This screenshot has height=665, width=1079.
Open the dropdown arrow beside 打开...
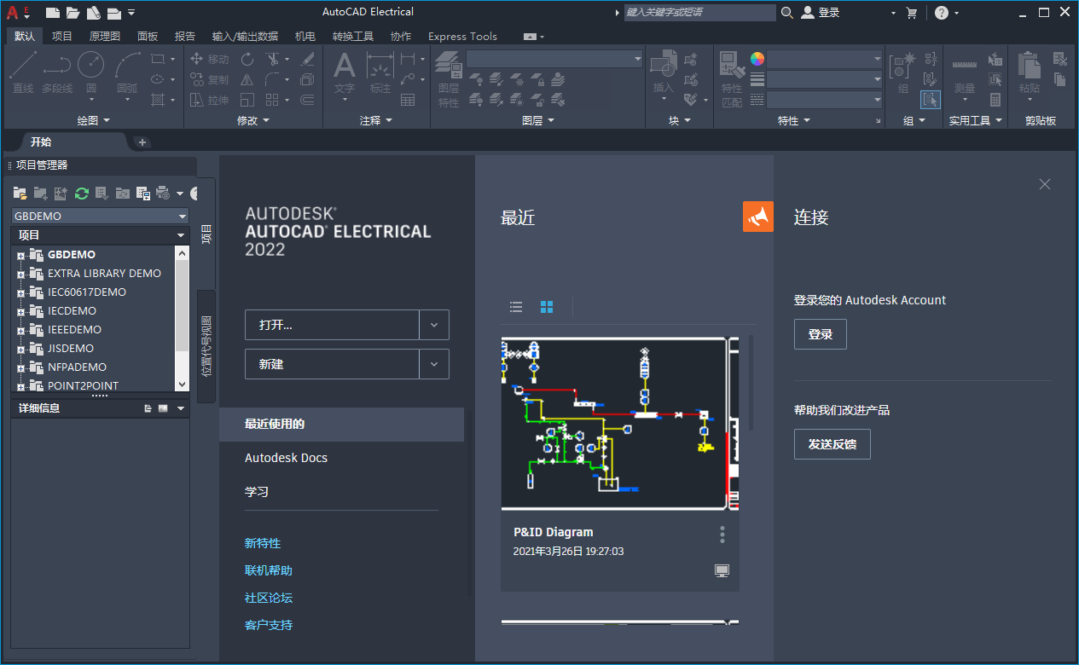click(x=434, y=325)
